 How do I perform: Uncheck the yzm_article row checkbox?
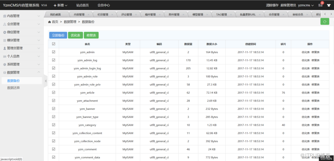(53, 92)
